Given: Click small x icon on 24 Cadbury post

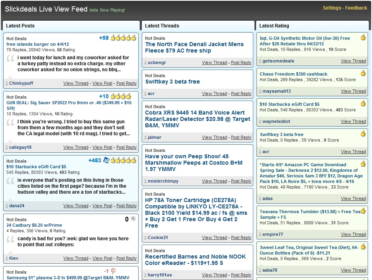Looking at the screenshot, I should pyautogui.click(x=133, y=218).
